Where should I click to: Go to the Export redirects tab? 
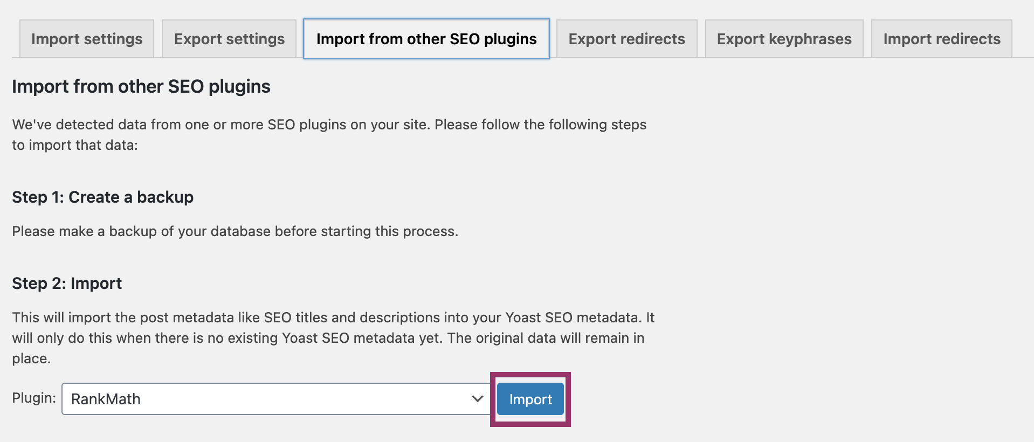(626, 39)
